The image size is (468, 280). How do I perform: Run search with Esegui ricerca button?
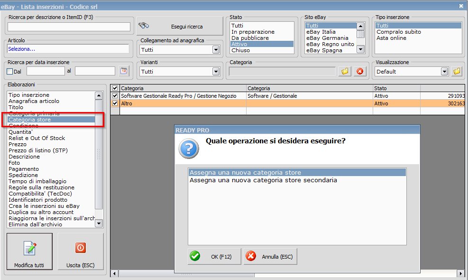pyautogui.click(x=180, y=26)
